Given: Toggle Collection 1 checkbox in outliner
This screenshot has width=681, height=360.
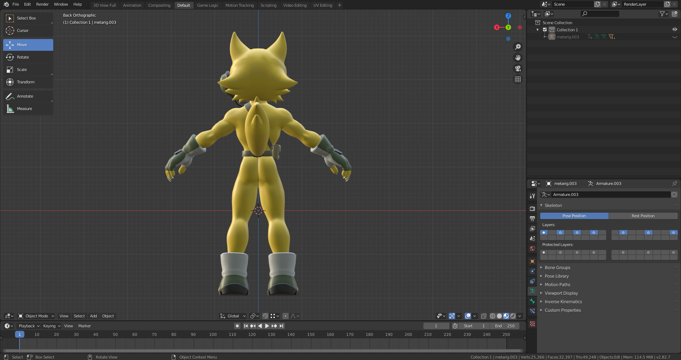Looking at the screenshot, I should 545,30.
